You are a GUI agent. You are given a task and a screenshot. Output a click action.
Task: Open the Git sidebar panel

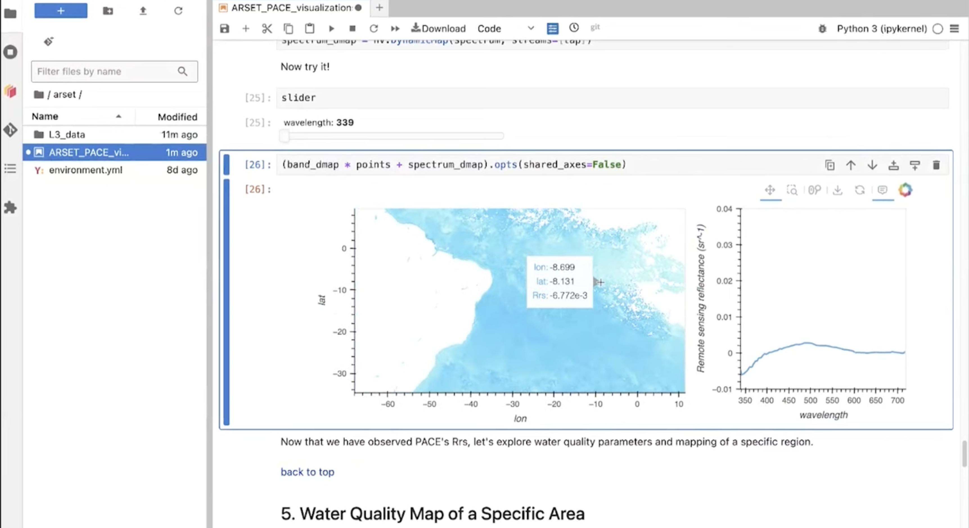click(10, 130)
